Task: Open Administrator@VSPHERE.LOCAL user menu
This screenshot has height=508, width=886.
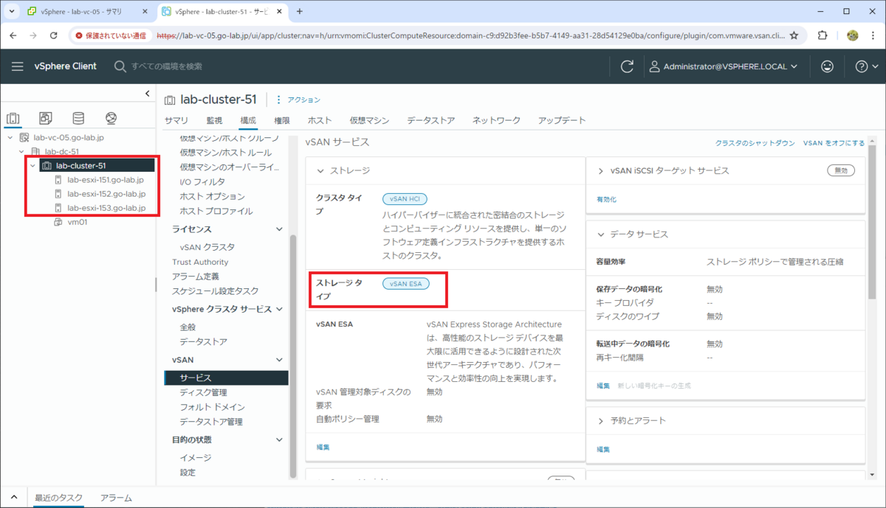Action: click(x=724, y=66)
